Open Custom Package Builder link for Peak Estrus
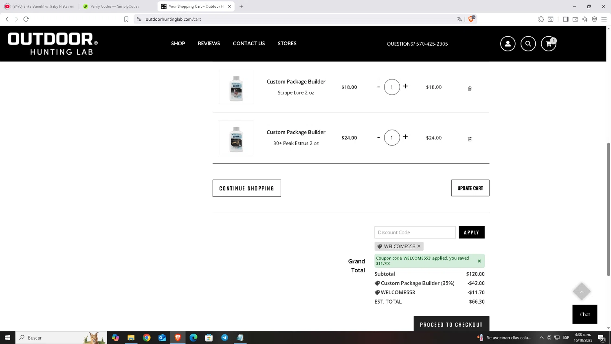The image size is (611, 344). pyautogui.click(x=296, y=132)
